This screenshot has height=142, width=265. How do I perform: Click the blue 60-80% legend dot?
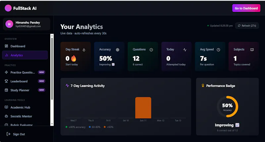pyautogui.click(x=90, y=127)
